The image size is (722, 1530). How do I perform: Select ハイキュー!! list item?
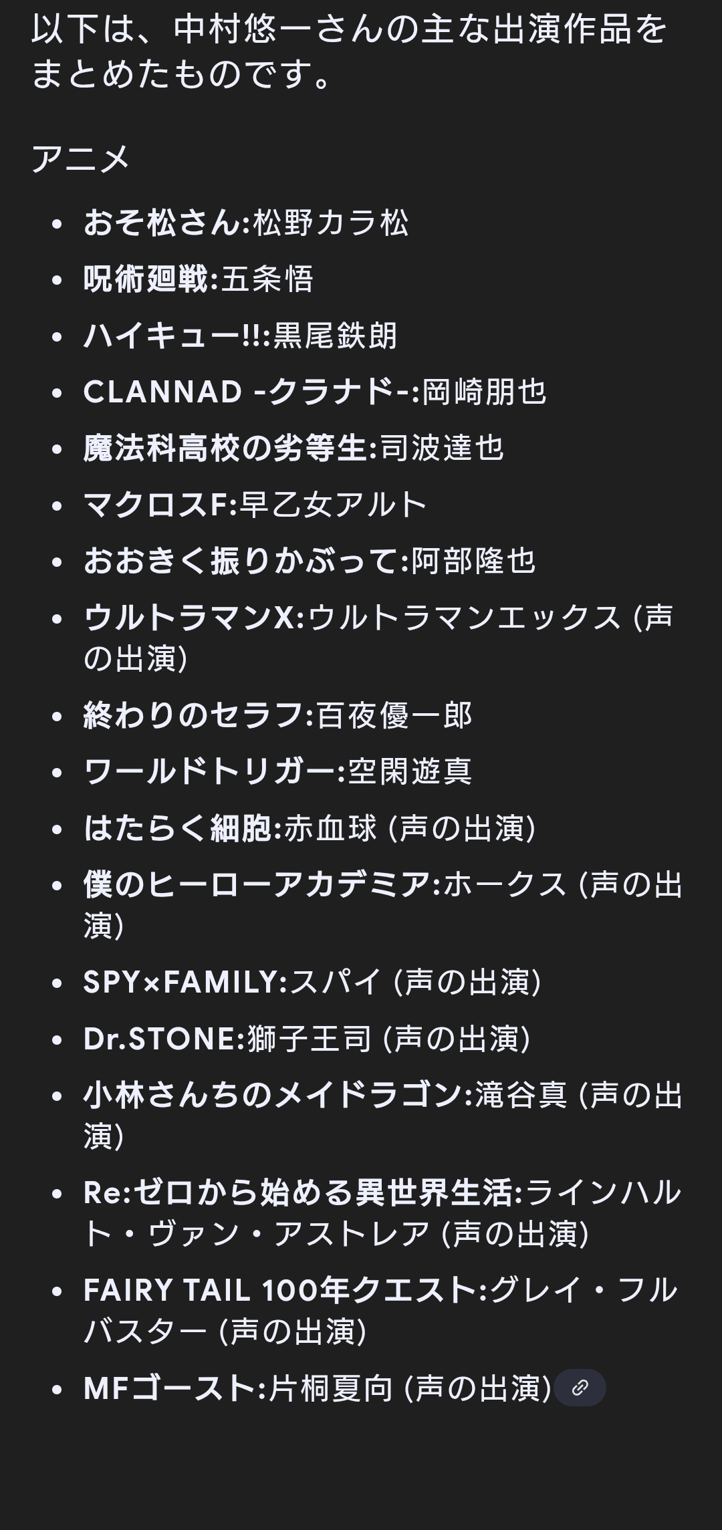[x=241, y=336]
